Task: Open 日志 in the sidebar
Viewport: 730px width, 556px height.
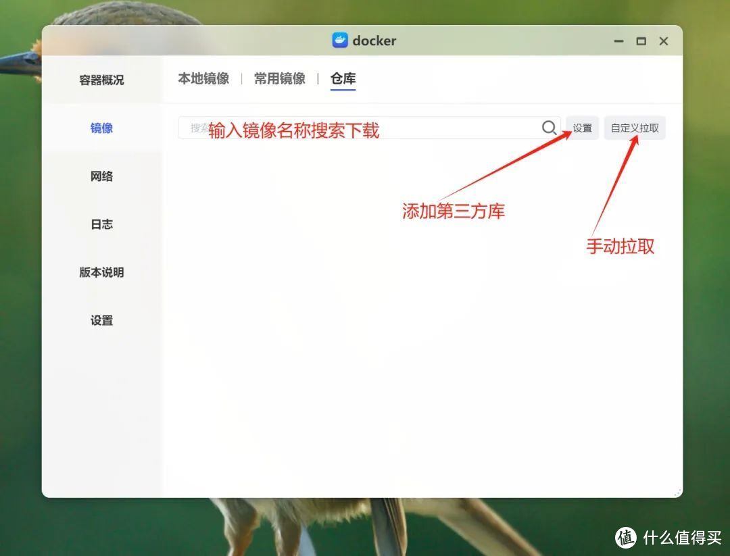Action: tap(101, 224)
